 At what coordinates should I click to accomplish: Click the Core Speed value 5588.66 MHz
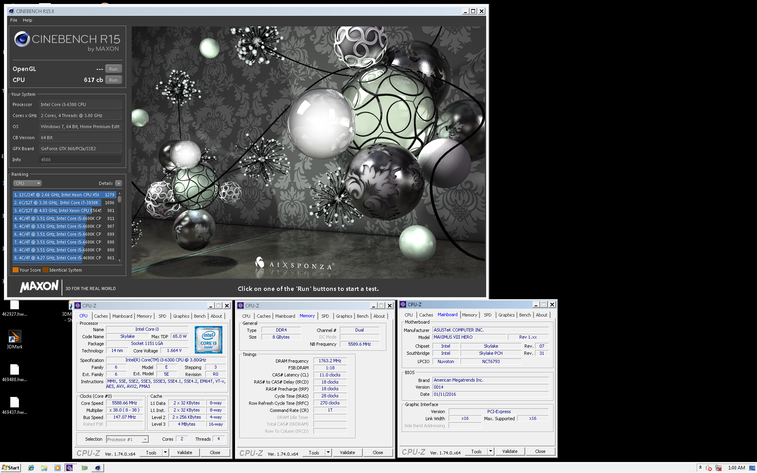[125, 403]
